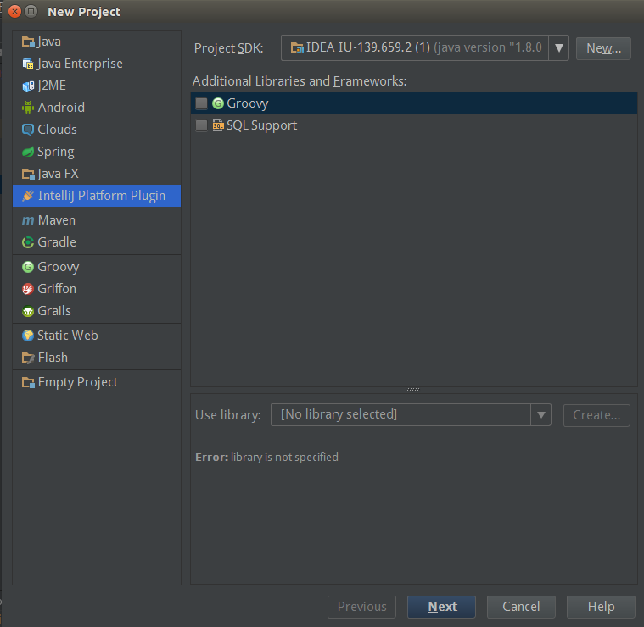The height and width of the screenshot is (627, 644).
Task: Pick the Griffon project icon
Action: pos(28,289)
